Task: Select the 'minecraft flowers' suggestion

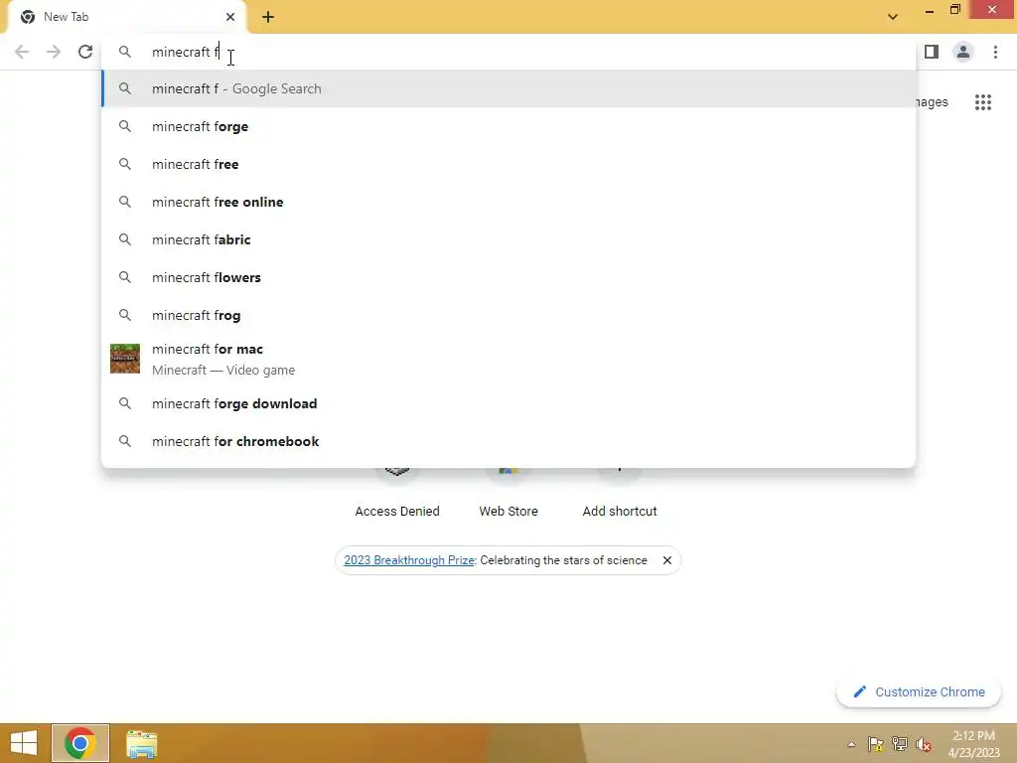Action: tap(508, 277)
